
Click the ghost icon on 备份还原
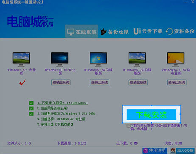coord(103,32)
